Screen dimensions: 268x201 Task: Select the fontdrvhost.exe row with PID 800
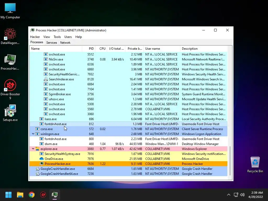pyautogui.click(x=128, y=139)
